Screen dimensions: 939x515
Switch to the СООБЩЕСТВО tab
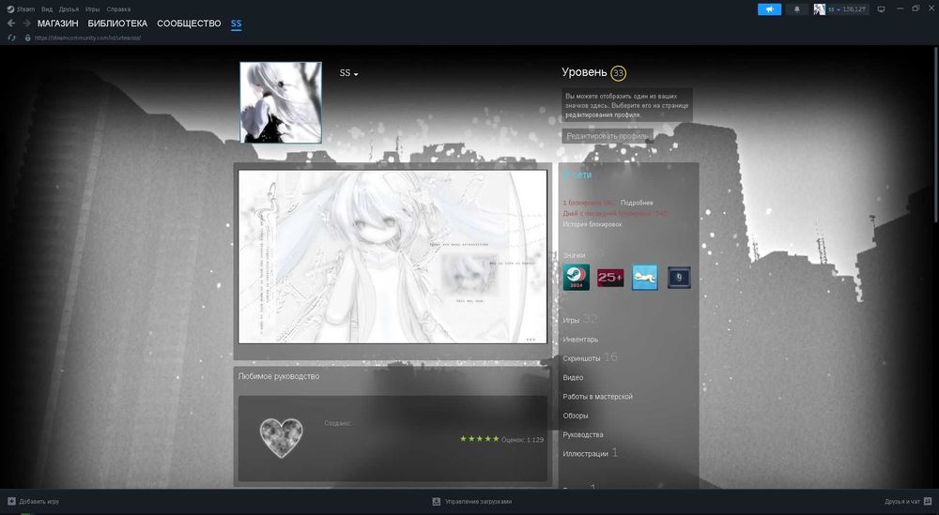click(189, 23)
